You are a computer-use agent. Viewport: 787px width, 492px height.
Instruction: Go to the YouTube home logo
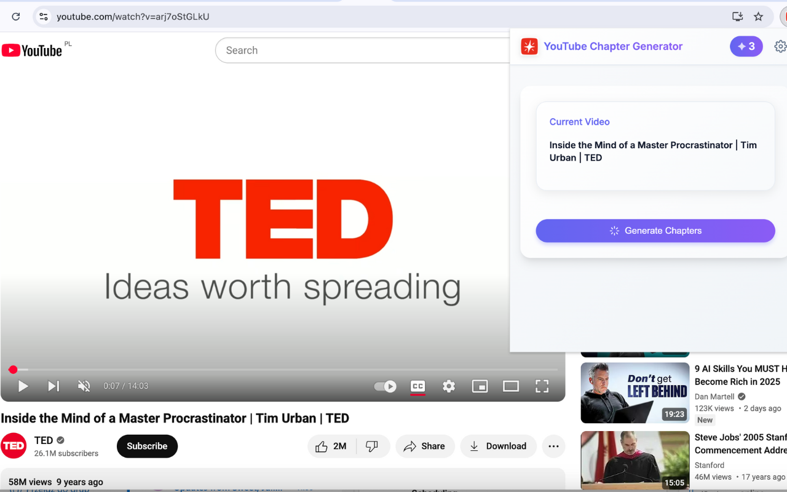[32, 50]
